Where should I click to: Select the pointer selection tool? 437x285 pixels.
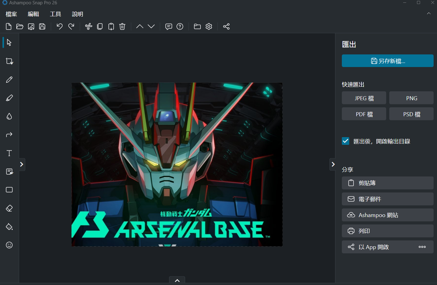click(9, 42)
